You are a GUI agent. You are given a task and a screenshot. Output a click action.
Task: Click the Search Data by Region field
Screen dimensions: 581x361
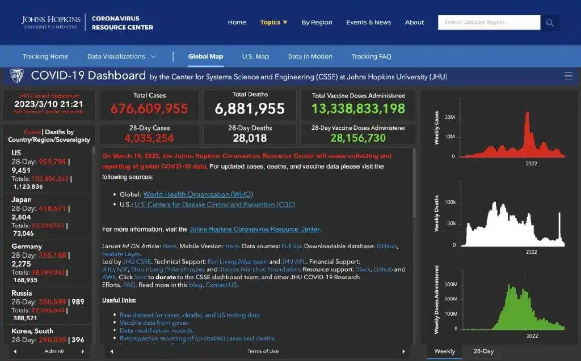(489, 23)
